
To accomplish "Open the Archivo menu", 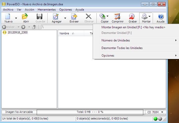I will [x=8, y=10].
